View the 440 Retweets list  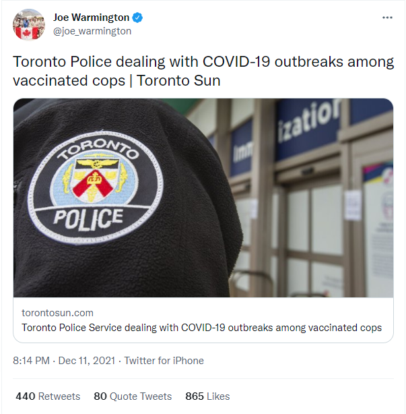(x=48, y=396)
